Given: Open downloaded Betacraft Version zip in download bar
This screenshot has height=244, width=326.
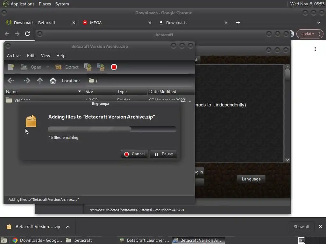Looking at the screenshot, I should click(x=34, y=227).
